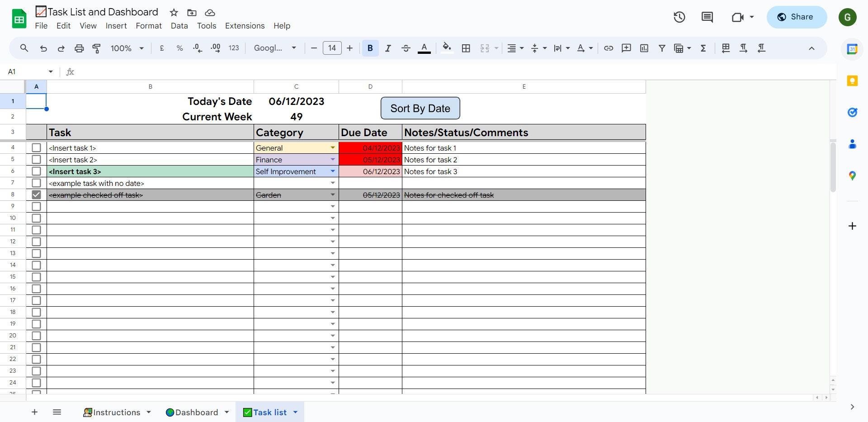Open the fill color picker
The height and width of the screenshot is (422, 868).
point(447,48)
